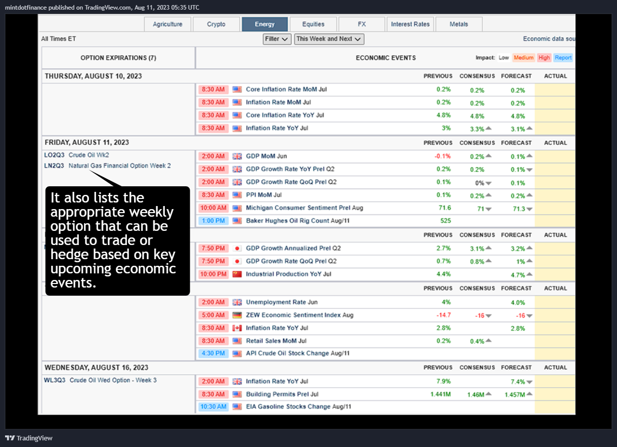The width and height of the screenshot is (617, 447).
Task: Open the ZEW Economic Sentiment Index Aug event
Action: point(299,315)
